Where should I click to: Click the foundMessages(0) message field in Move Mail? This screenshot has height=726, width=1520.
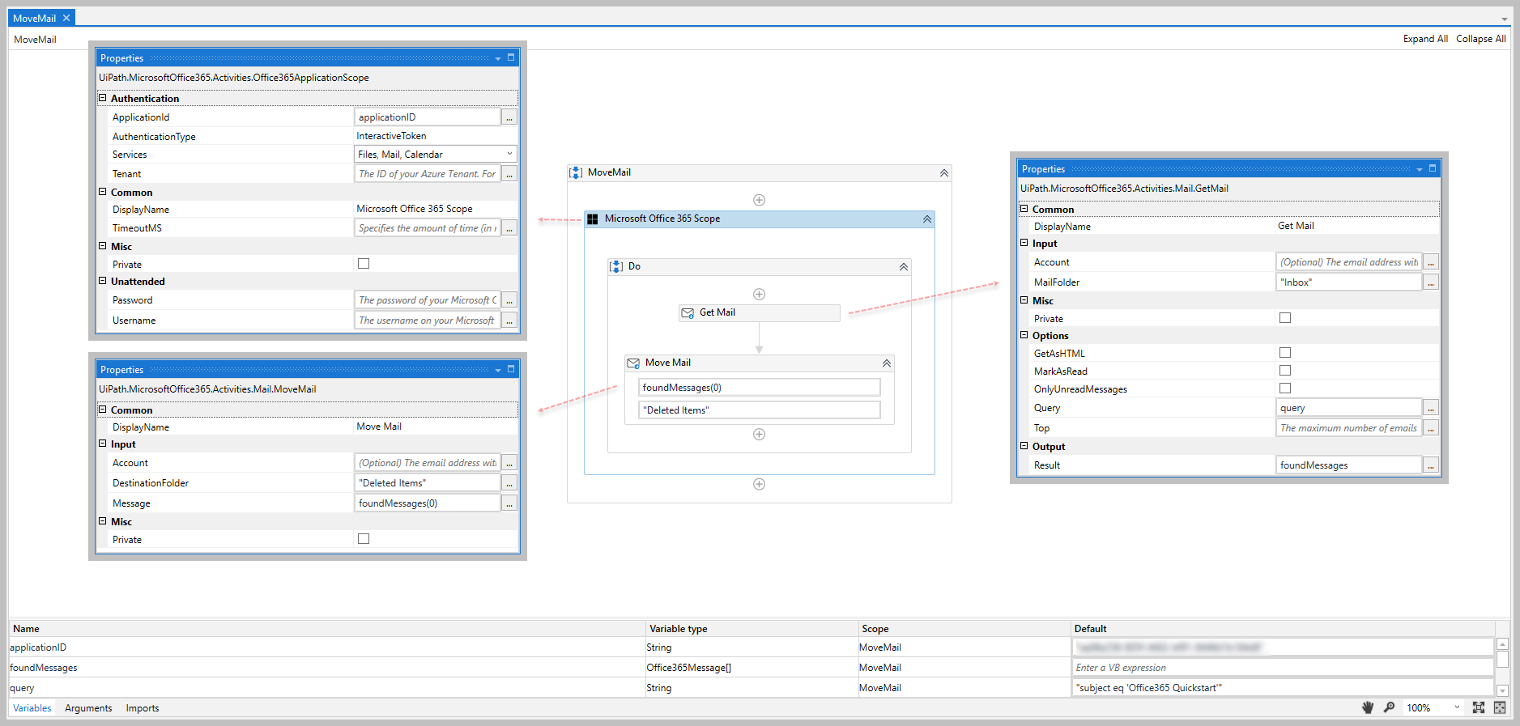click(x=759, y=388)
